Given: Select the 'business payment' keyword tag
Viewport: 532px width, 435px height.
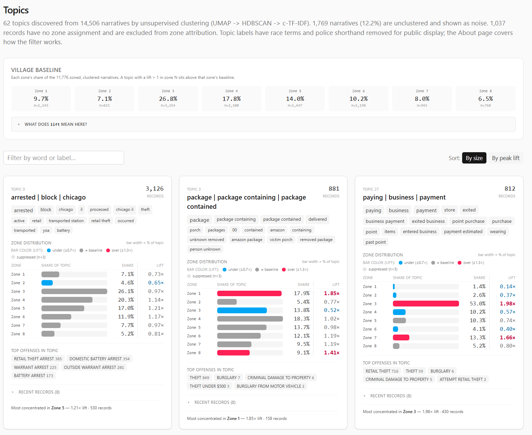Looking at the screenshot, I should click(385, 221).
